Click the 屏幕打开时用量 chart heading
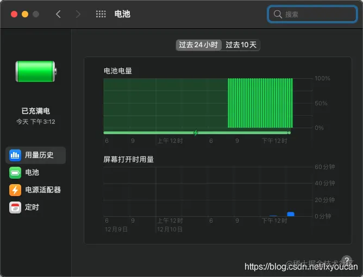This screenshot has width=363, height=277. (128, 160)
